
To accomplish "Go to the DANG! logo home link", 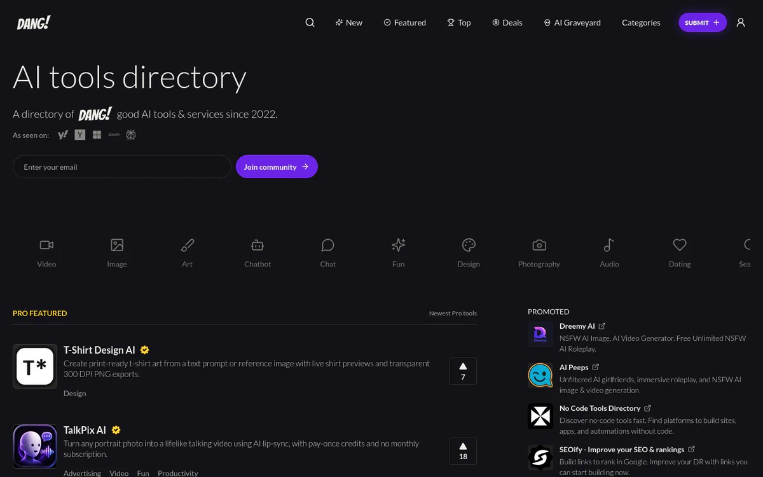I will click(x=34, y=23).
